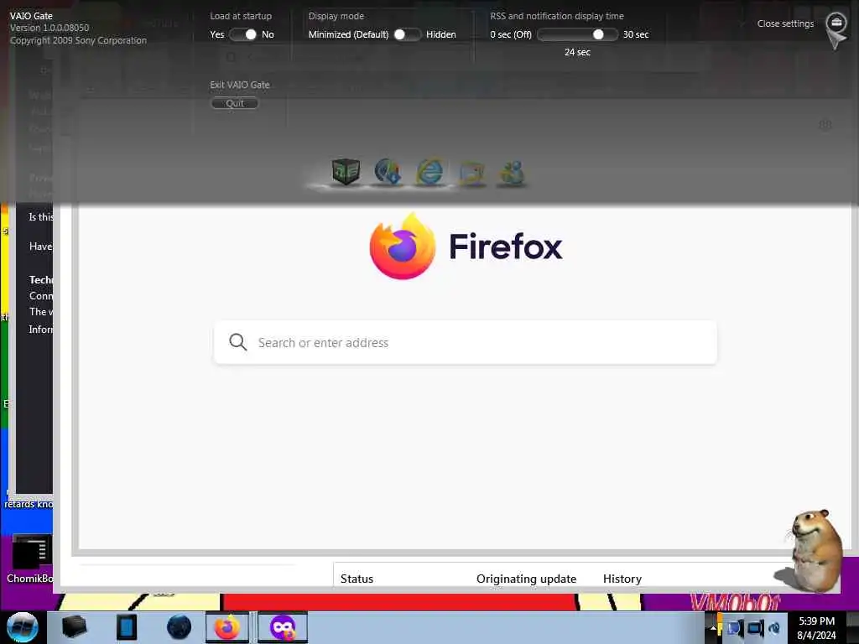
Task: Click the 'Conn' entry in left window
Action: pyautogui.click(x=41, y=296)
